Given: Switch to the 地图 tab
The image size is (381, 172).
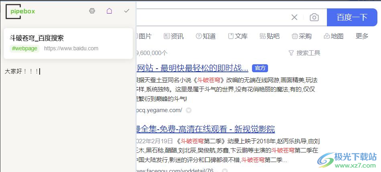Looking at the screenshot, I should pos(334,36).
